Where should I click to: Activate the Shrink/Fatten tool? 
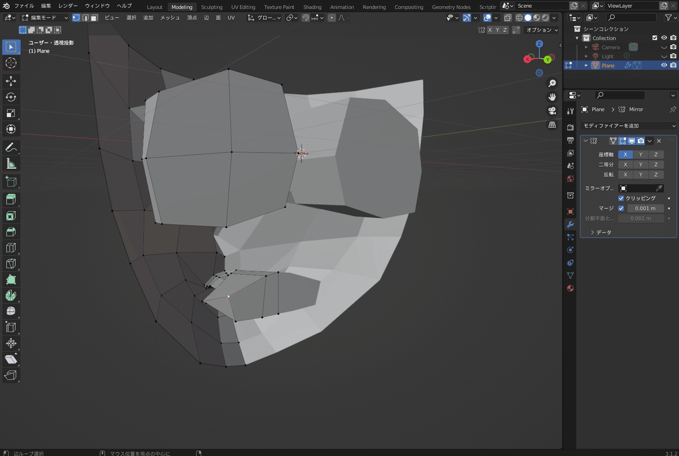(x=11, y=343)
